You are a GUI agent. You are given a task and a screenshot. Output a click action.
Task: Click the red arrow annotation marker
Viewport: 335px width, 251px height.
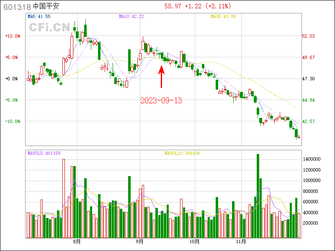coord(162,77)
